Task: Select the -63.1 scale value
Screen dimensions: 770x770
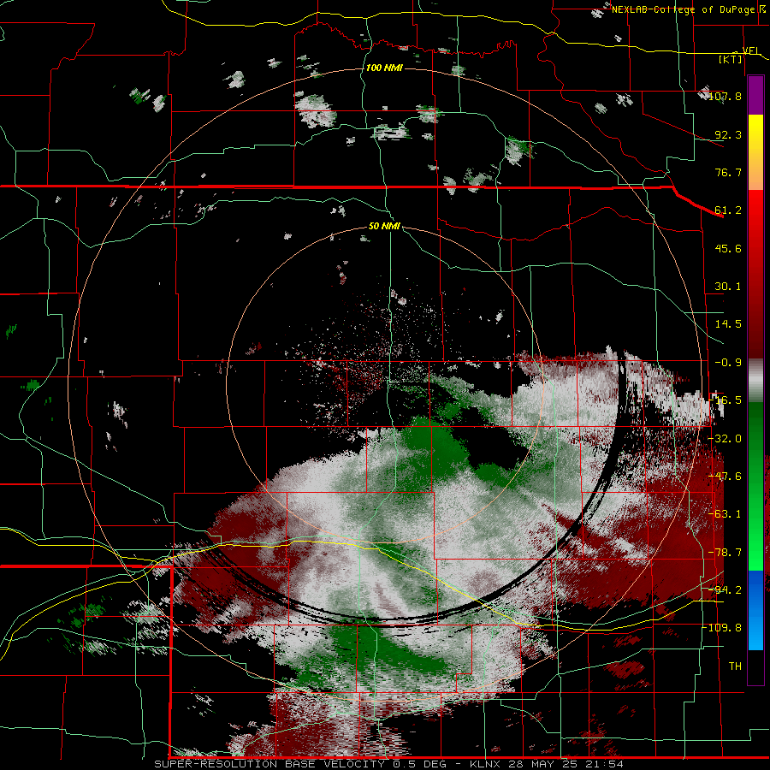Action: pyautogui.click(x=726, y=514)
